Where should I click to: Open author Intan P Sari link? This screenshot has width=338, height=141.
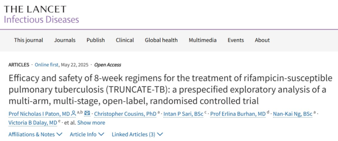coord(183,113)
